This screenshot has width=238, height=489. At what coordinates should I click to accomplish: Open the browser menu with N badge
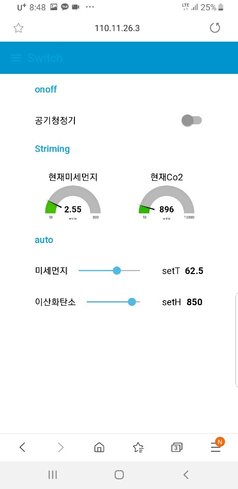pyautogui.click(x=216, y=446)
